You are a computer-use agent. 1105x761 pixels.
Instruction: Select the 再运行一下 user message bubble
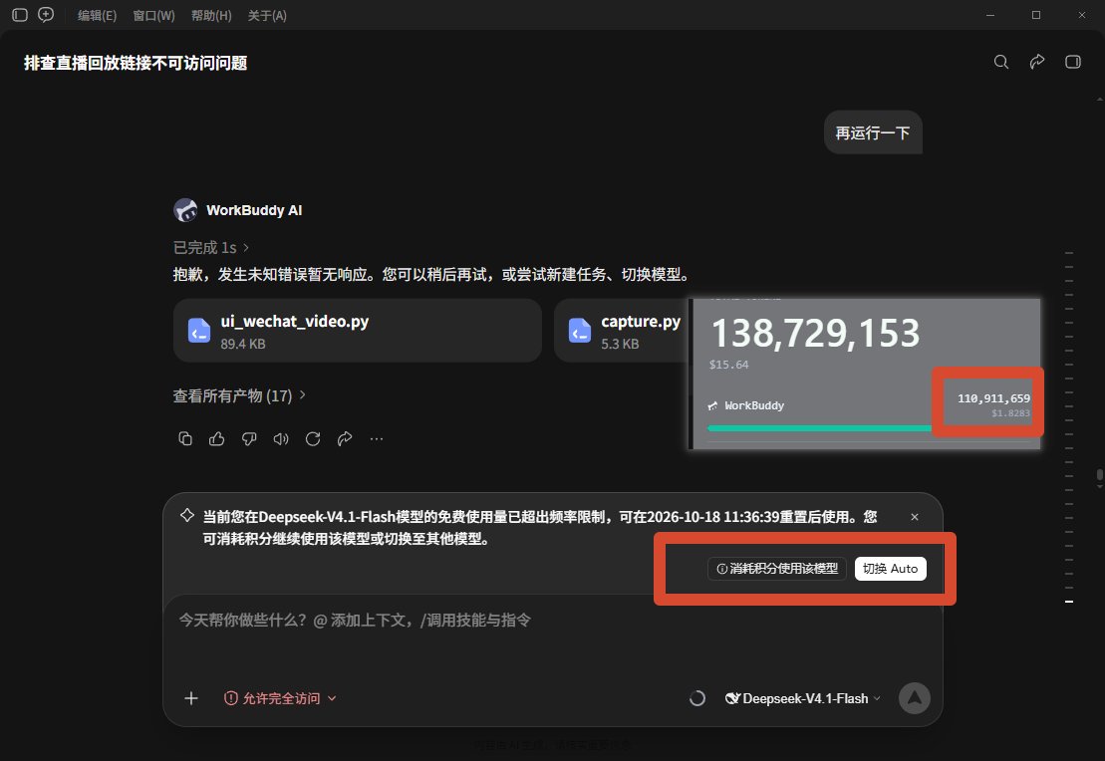(x=873, y=132)
